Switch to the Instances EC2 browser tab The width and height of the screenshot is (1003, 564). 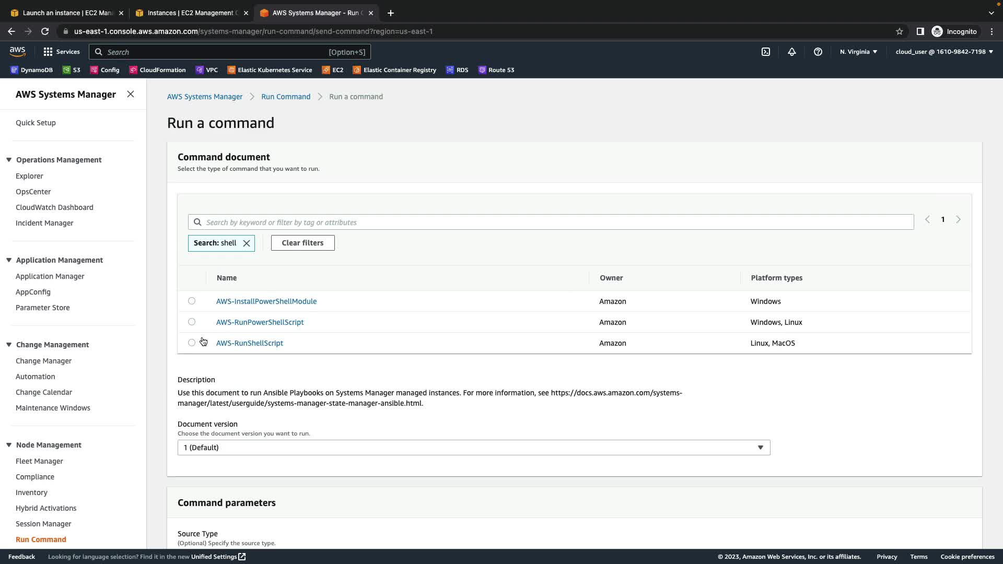click(191, 13)
